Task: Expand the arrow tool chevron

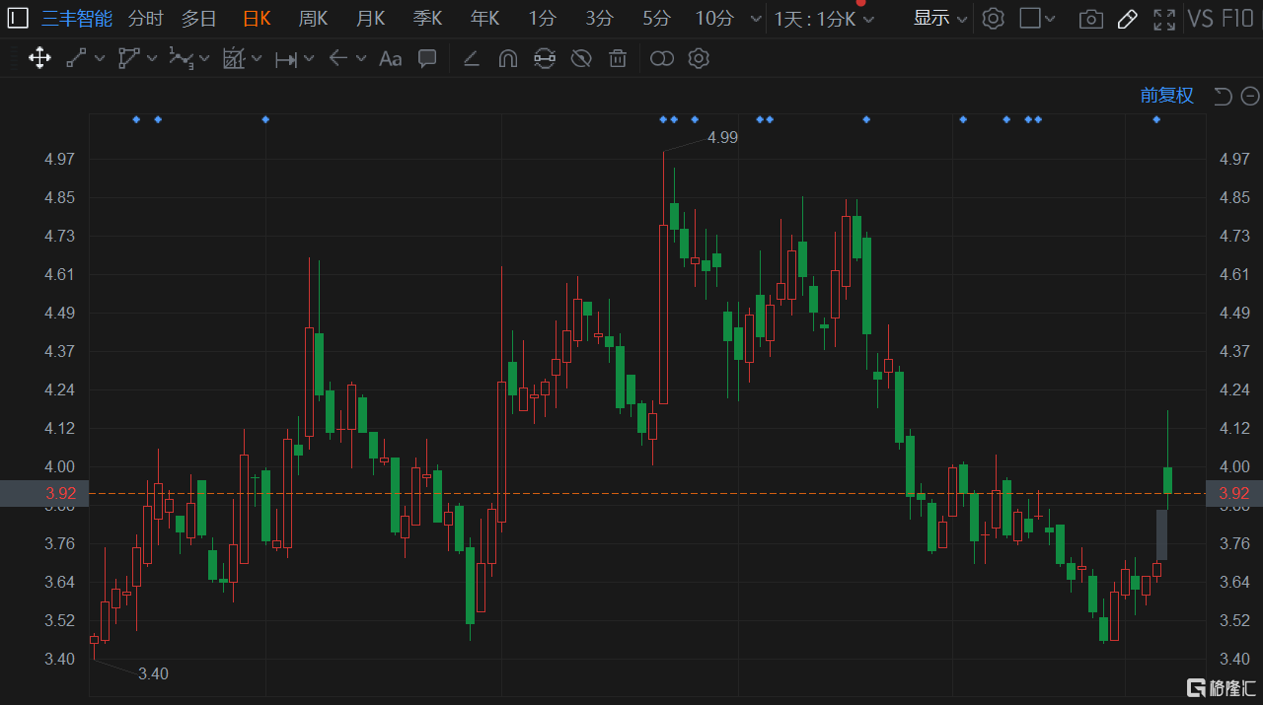Action: (361, 58)
